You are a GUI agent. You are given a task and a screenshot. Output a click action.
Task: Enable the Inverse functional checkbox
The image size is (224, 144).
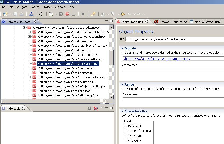[125, 130]
